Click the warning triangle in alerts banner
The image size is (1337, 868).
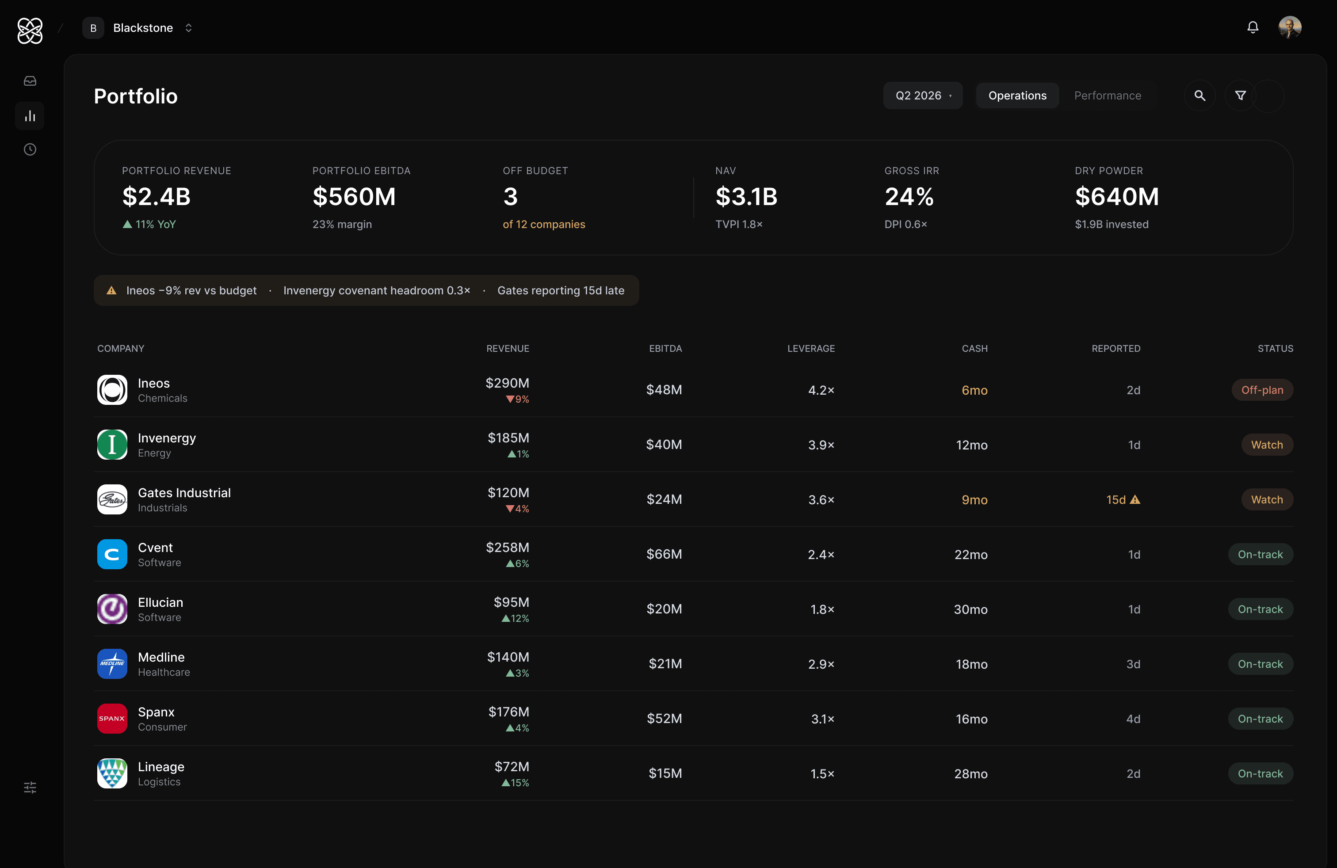111,291
